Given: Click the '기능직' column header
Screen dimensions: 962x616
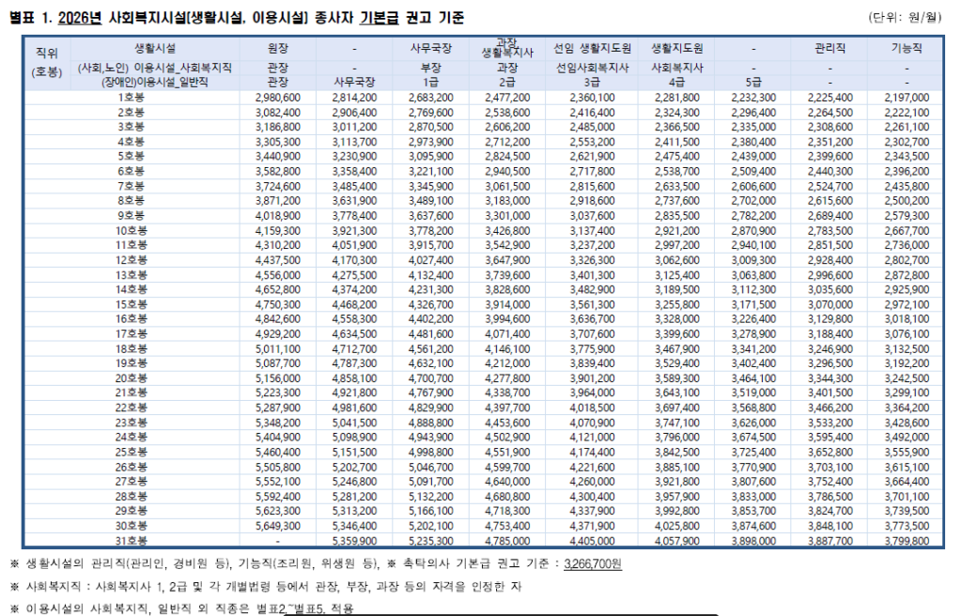Looking at the screenshot, I should click(907, 49).
